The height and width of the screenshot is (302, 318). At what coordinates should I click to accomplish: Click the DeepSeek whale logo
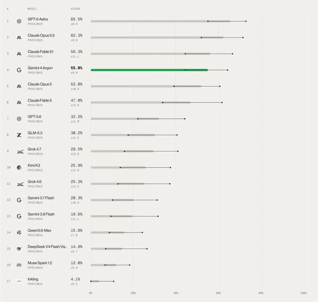click(19, 249)
